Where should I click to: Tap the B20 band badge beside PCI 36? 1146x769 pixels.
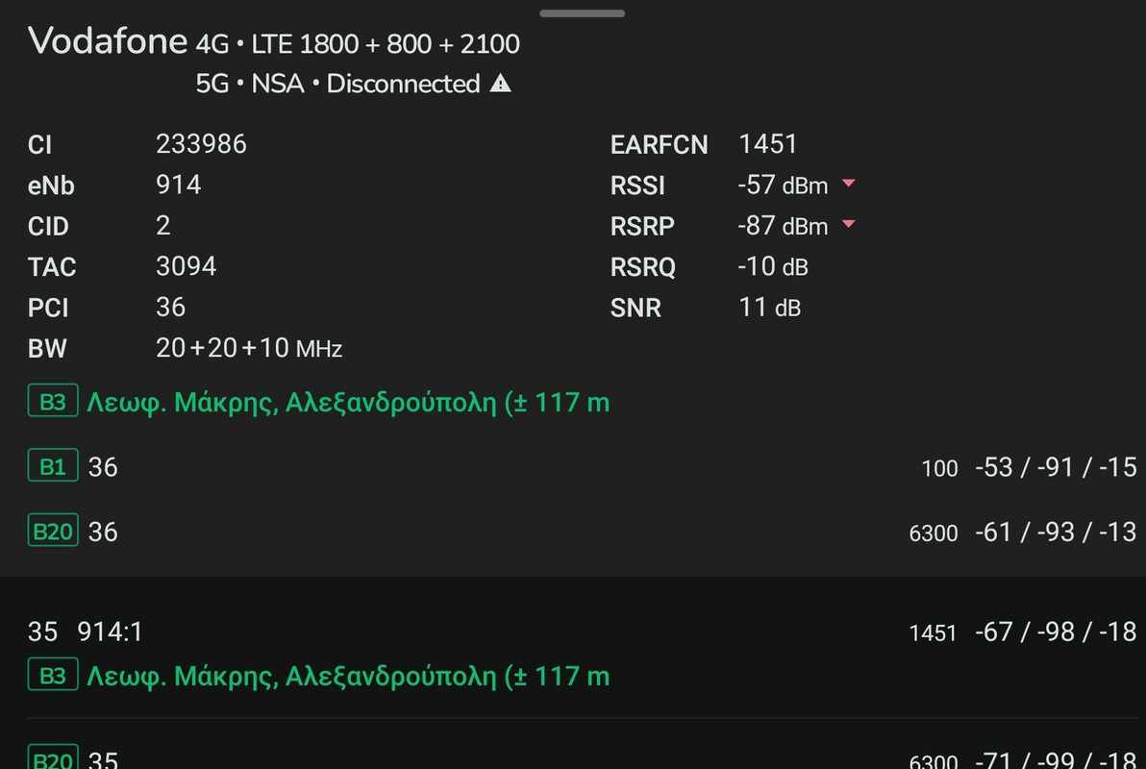[x=53, y=531]
